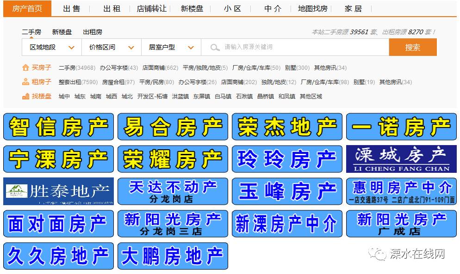Select 地图找房 from the top navigation
Image resolution: width=460 pixels, height=274 pixels.
(x=313, y=9)
